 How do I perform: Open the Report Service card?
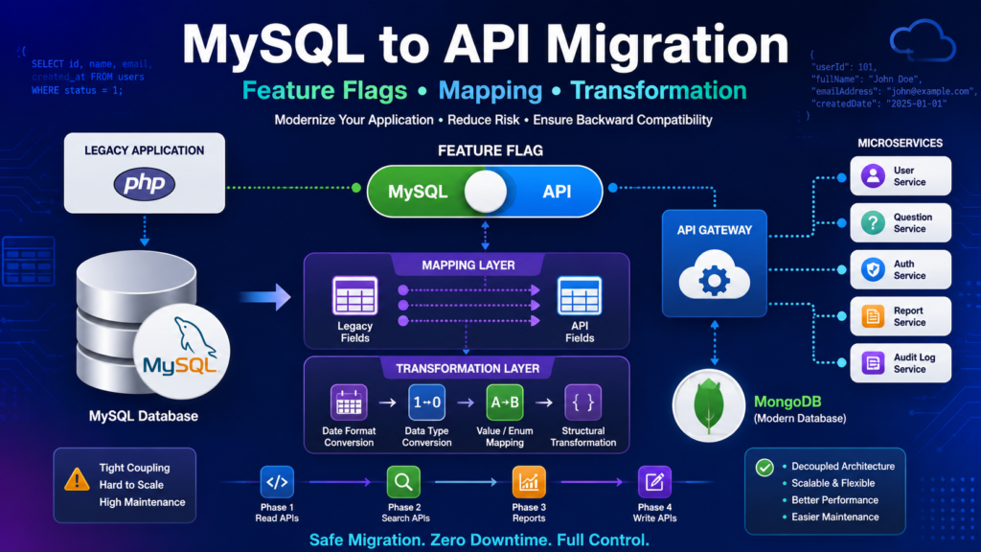(x=901, y=316)
